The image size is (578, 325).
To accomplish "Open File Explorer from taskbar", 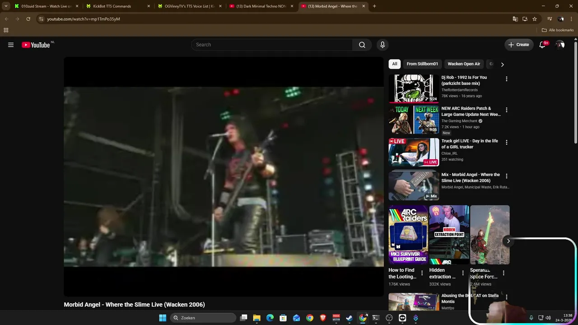I will coord(256,318).
